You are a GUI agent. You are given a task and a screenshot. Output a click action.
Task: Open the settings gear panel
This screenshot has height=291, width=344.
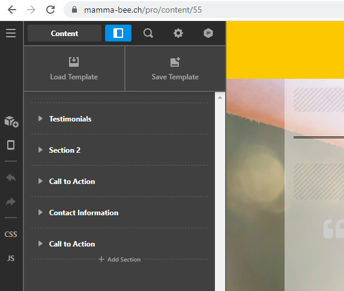click(178, 33)
